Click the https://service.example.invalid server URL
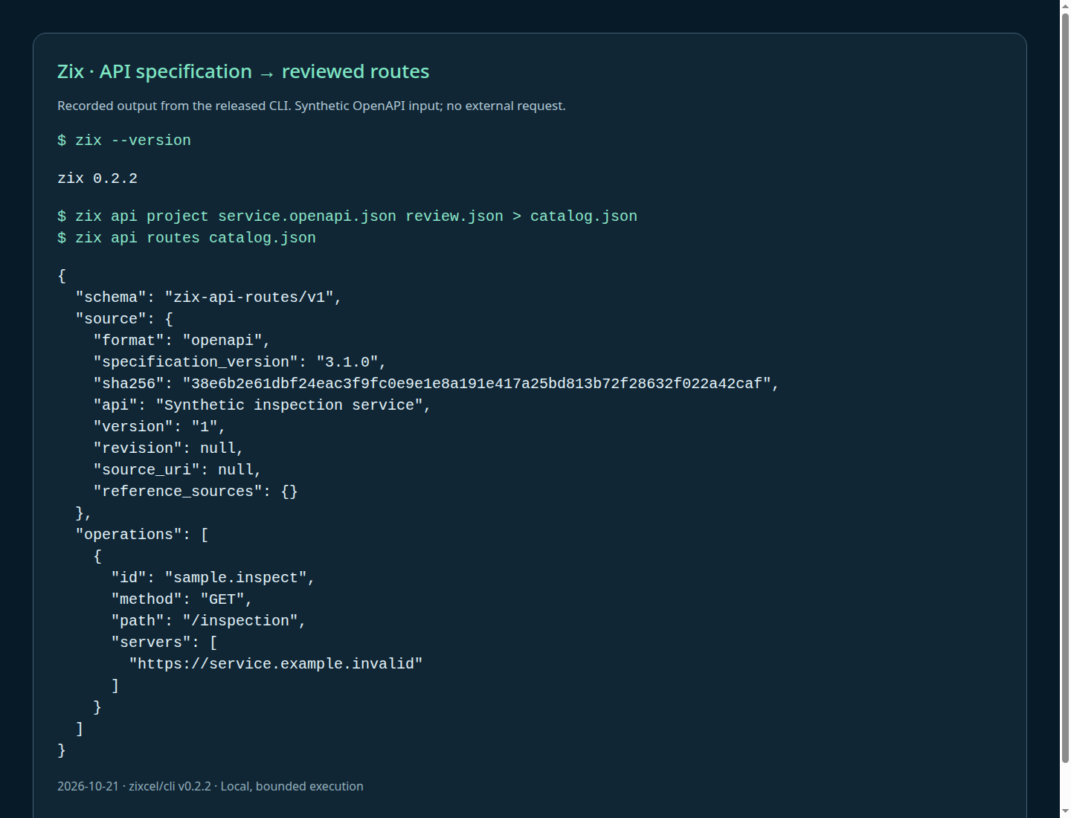Image resolution: width=1071 pixels, height=818 pixels. [x=276, y=664]
